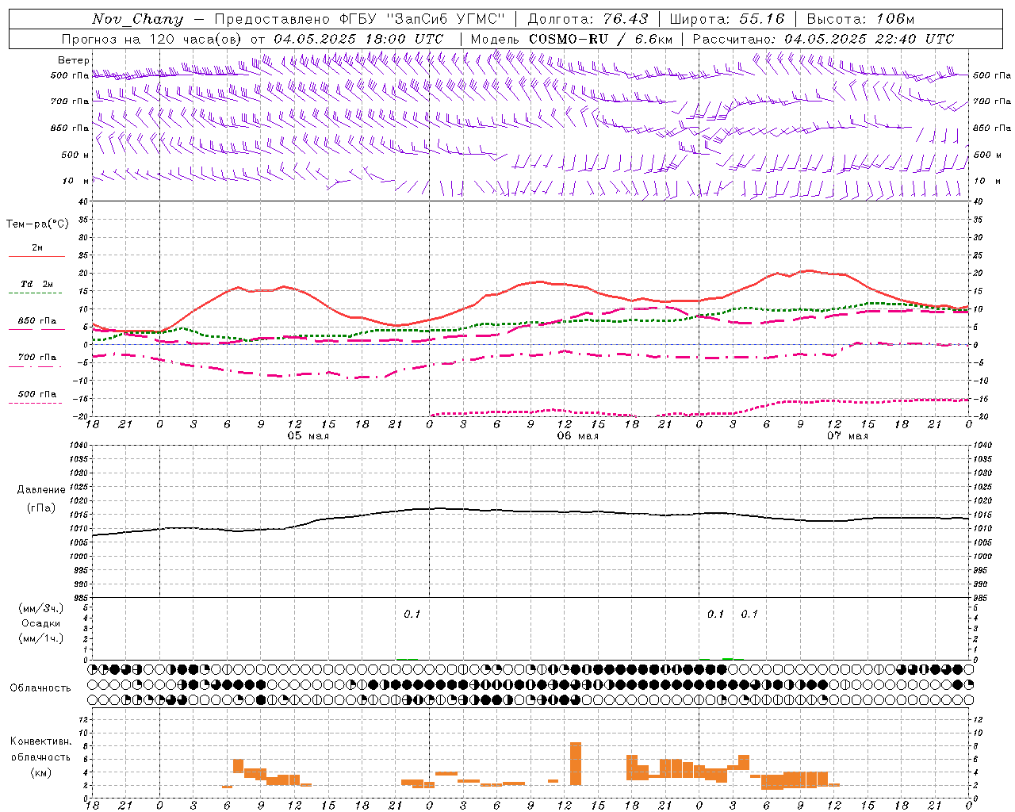Select the text Предоставлено ФГБУ "ЗапСиб УГМС"

pyautogui.click(x=360, y=19)
